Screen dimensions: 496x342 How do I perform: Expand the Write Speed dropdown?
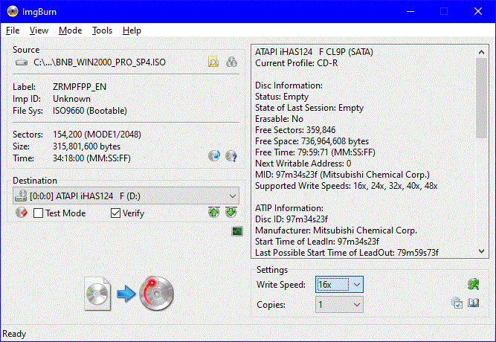(357, 285)
